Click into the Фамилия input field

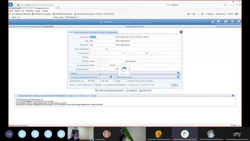point(102,37)
